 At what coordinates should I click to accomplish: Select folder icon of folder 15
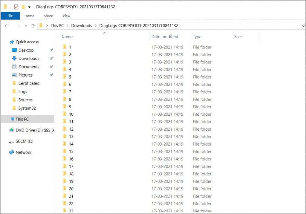pyautogui.click(x=65, y=151)
